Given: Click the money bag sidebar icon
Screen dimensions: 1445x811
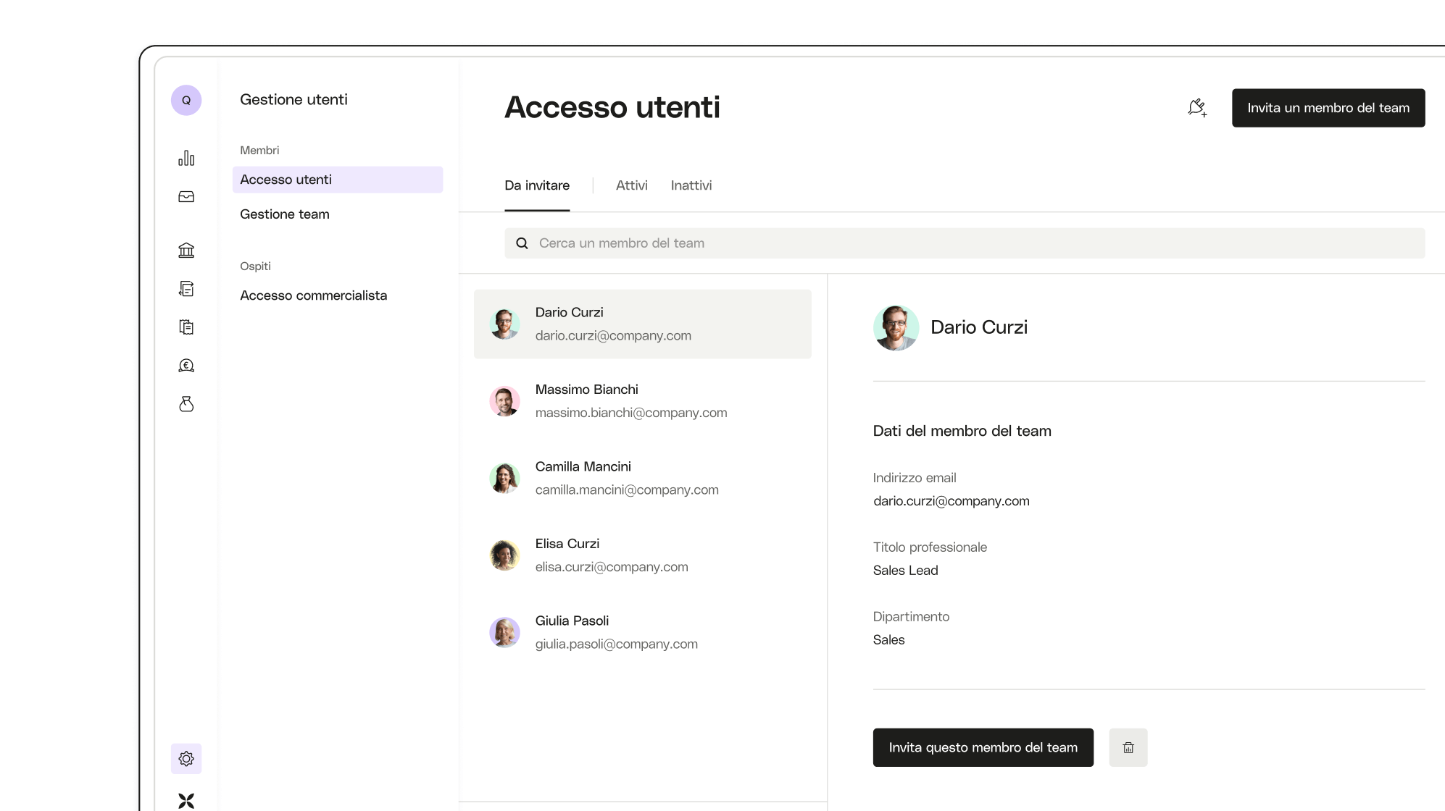Looking at the screenshot, I should point(186,404).
